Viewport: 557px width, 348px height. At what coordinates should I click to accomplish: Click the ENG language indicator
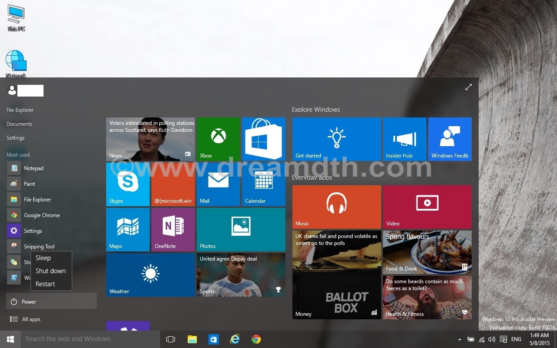pyautogui.click(x=516, y=339)
